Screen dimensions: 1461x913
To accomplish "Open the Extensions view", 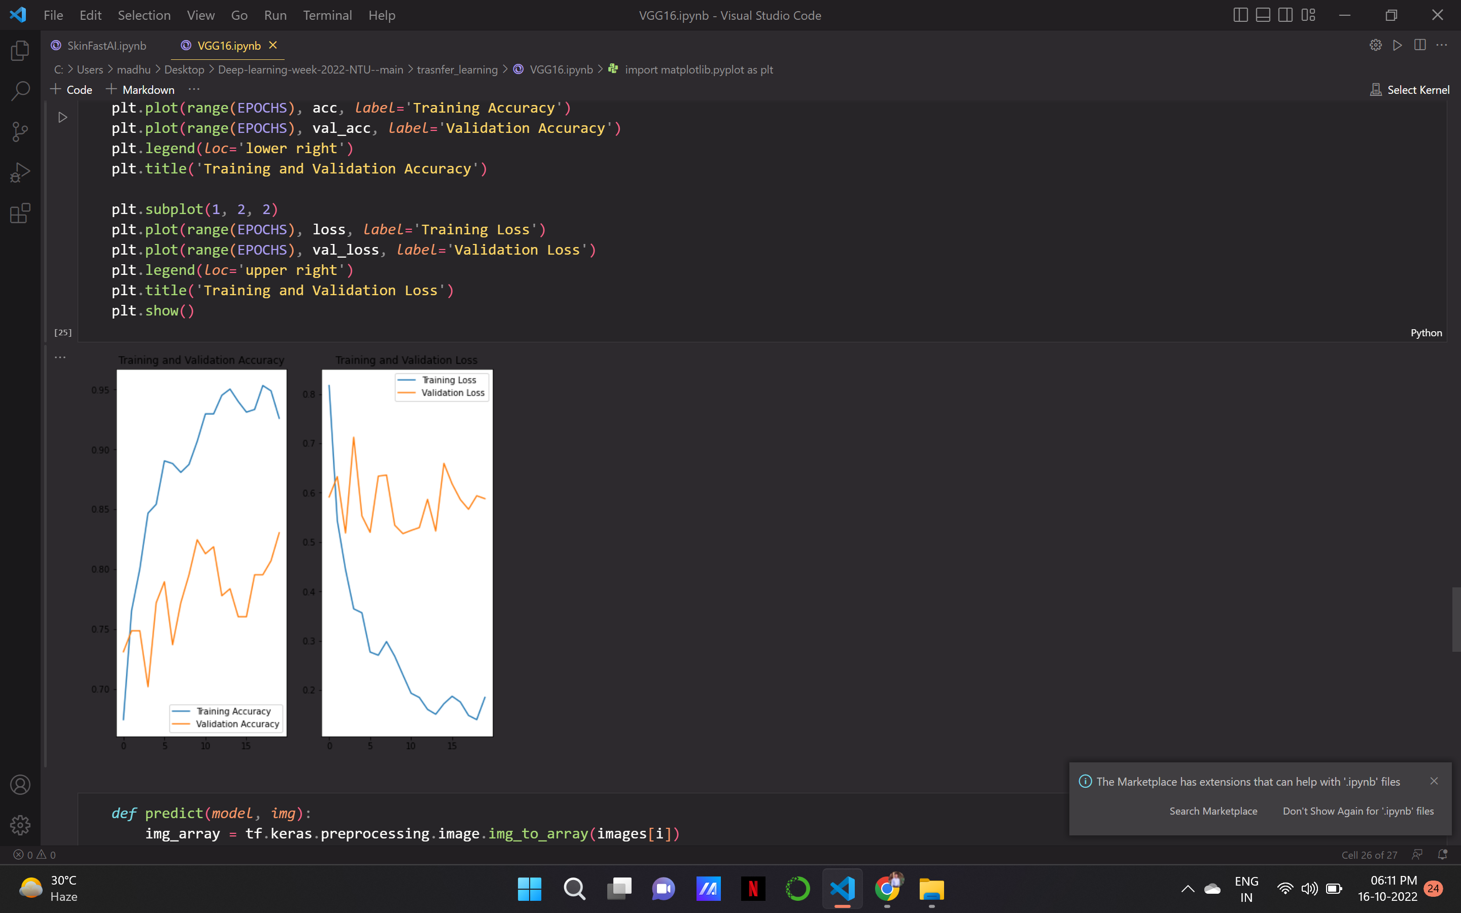I will 20,213.
